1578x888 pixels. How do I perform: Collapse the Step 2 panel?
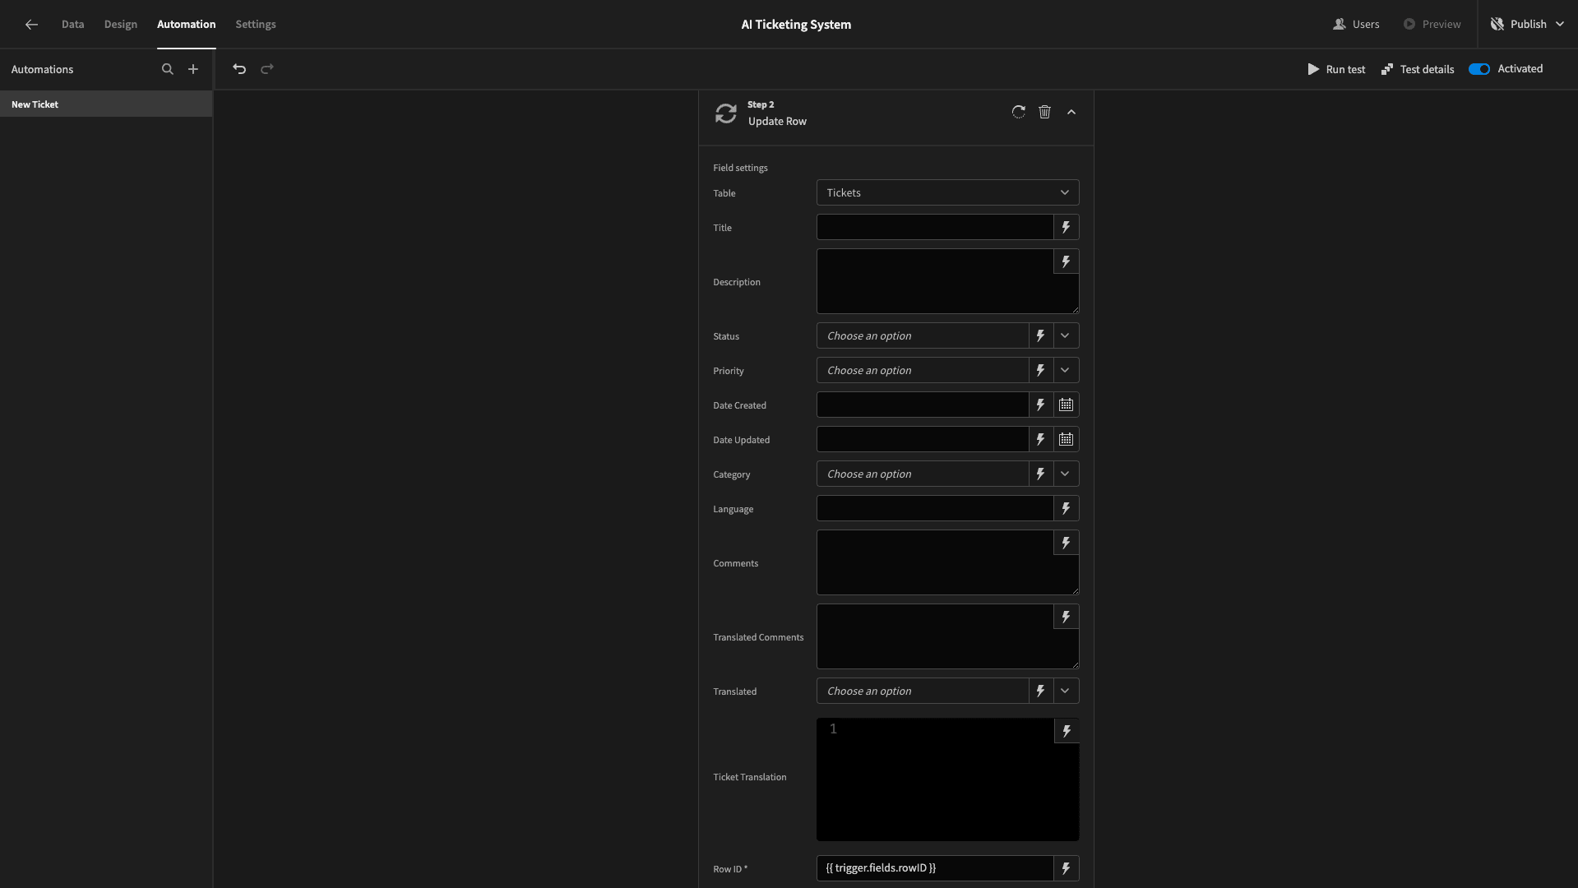1071,112
